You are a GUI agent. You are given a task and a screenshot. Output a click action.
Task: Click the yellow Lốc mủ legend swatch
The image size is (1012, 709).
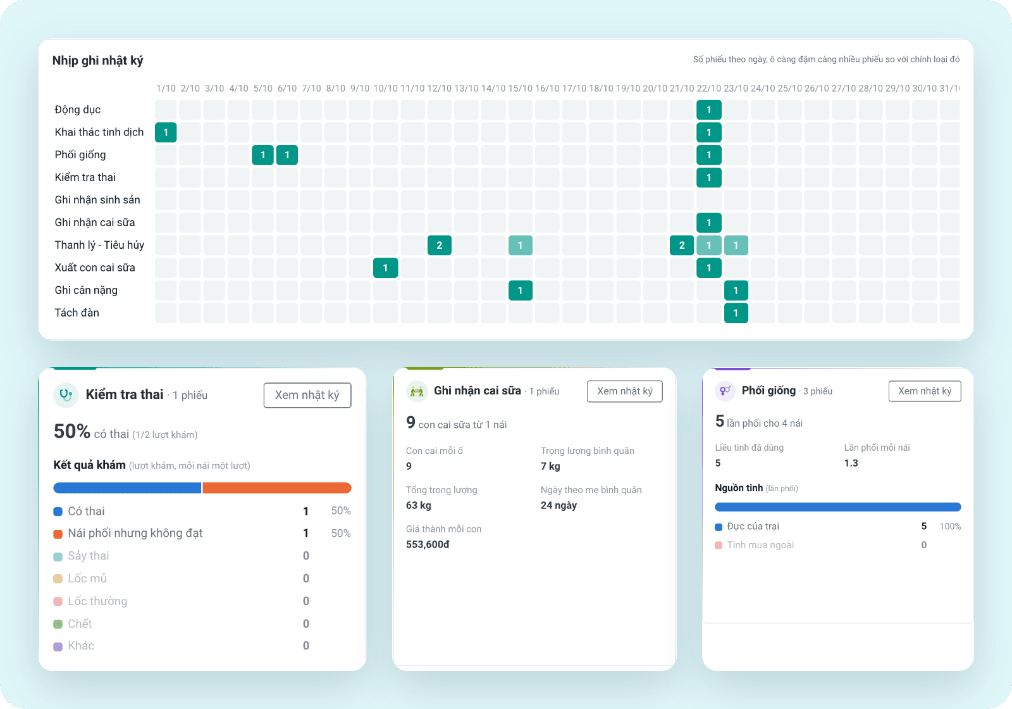(58, 579)
